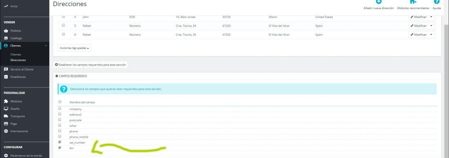Check the other required field

(x=60, y=125)
